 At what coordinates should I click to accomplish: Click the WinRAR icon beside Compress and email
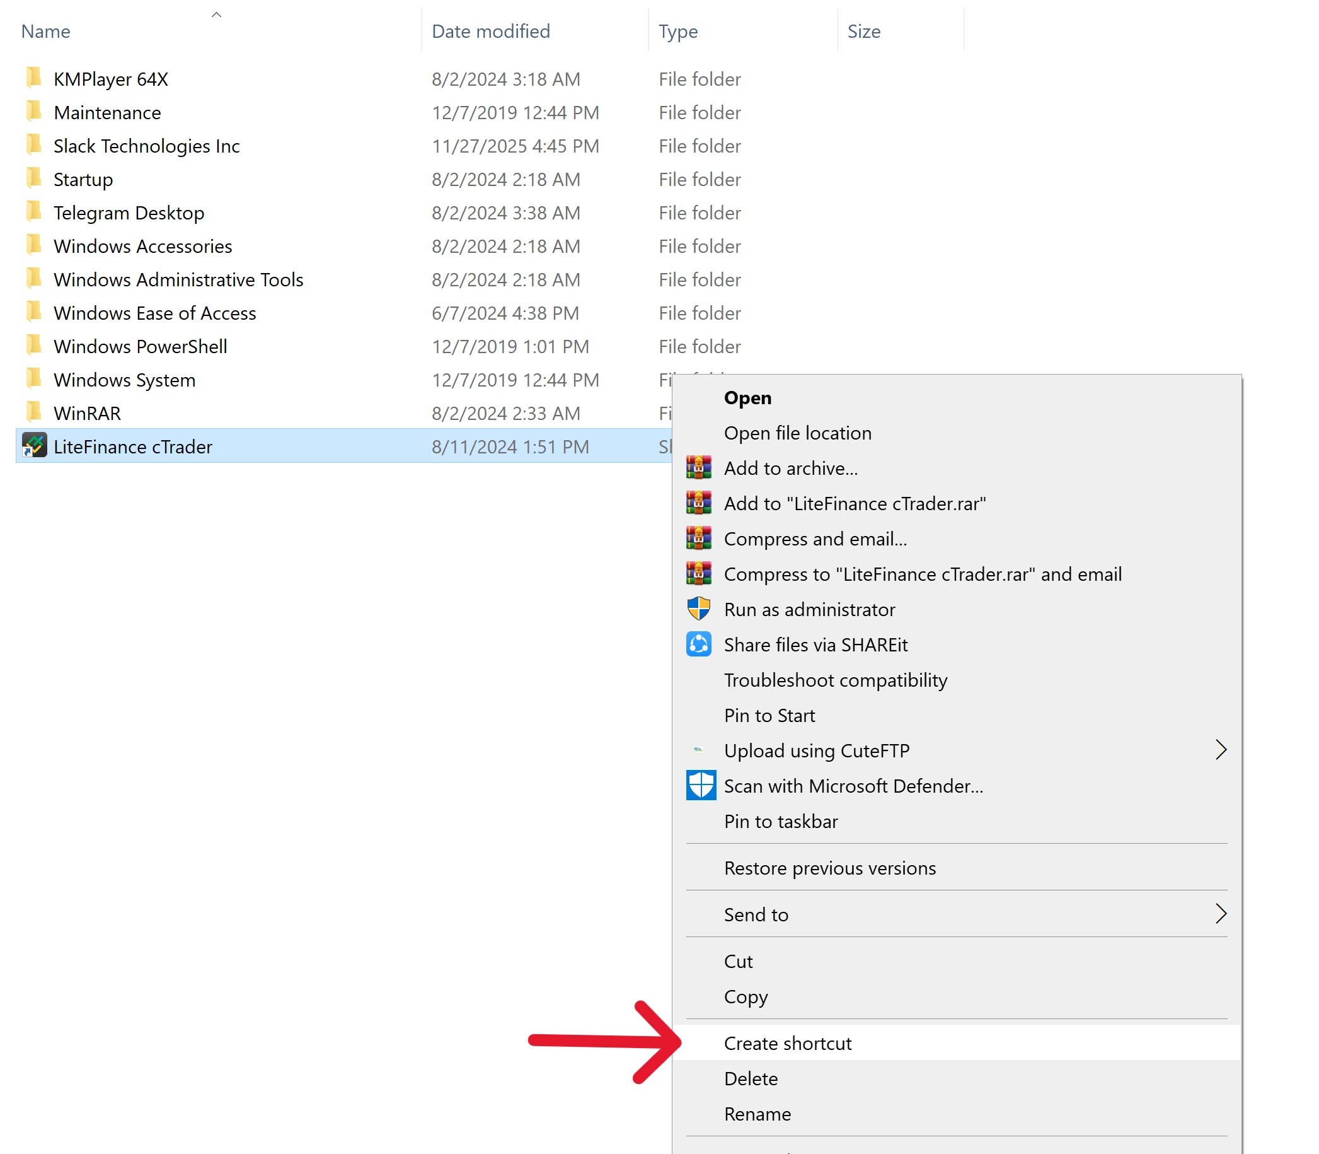(698, 539)
